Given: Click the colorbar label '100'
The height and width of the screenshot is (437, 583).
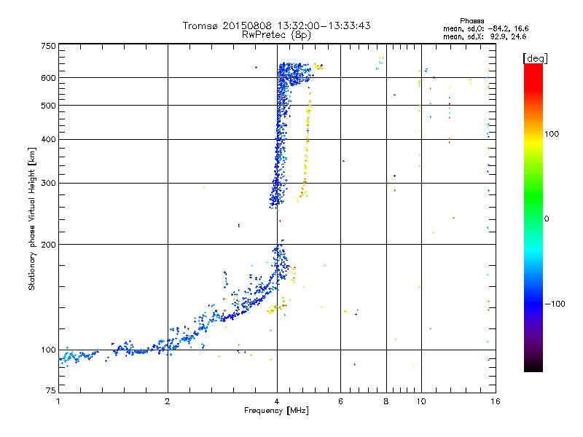Looking at the screenshot, I should coord(552,134).
